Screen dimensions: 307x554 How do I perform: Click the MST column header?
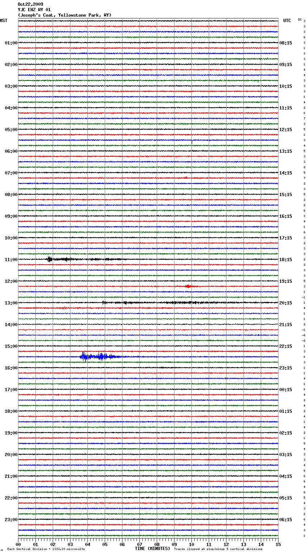tap(4, 21)
